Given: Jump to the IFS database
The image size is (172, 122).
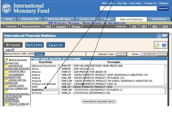Looking at the screenshot, I should (x=134, y=27).
